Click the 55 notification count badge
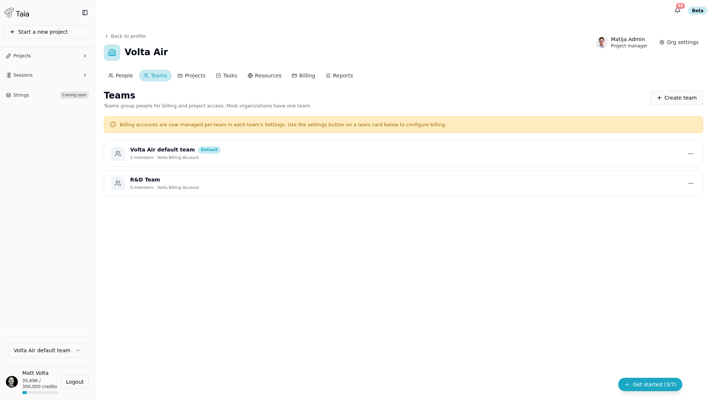This screenshot has height=400, width=712. pyautogui.click(x=680, y=6)
